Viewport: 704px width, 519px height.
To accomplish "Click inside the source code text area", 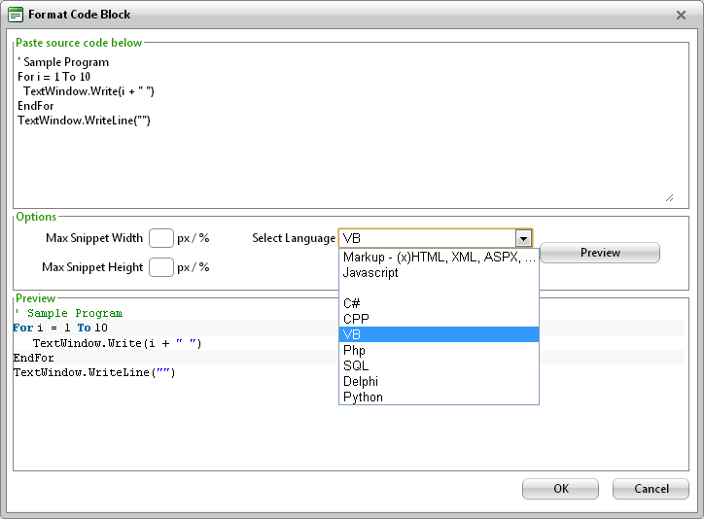I will click(x=346, y=128).
